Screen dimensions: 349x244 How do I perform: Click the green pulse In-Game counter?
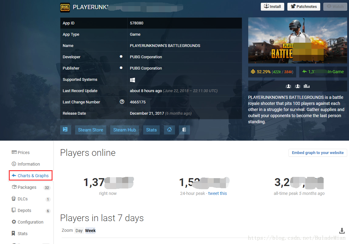pos(323,72)
